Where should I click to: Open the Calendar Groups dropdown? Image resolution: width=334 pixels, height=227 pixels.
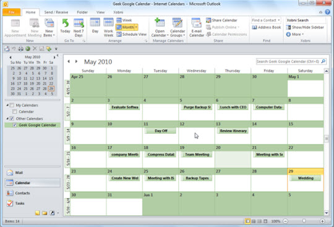[178, 33]
